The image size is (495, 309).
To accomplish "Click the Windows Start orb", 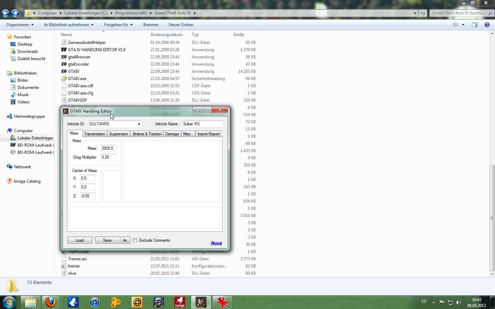I will click(9, 302).
